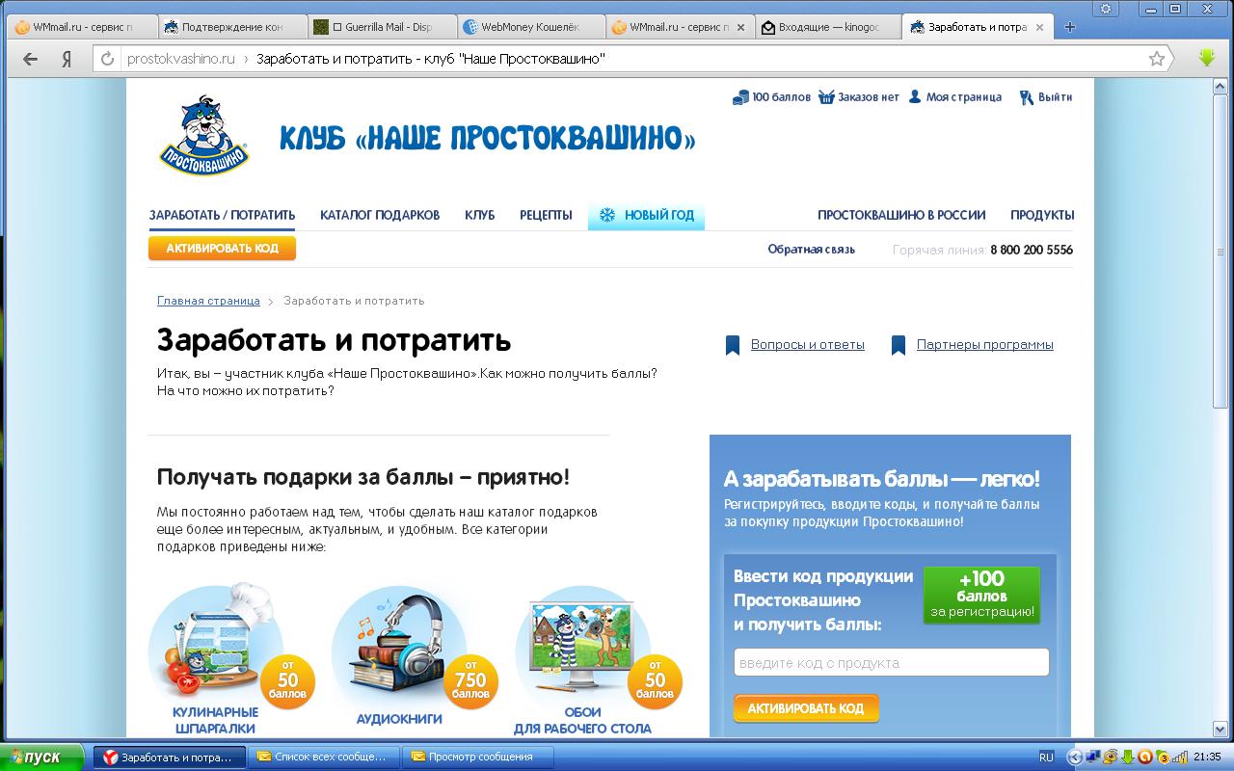Open the Заработать / Потратить menu item
This screenshot has width=1234, height=771.
(222, 215)
